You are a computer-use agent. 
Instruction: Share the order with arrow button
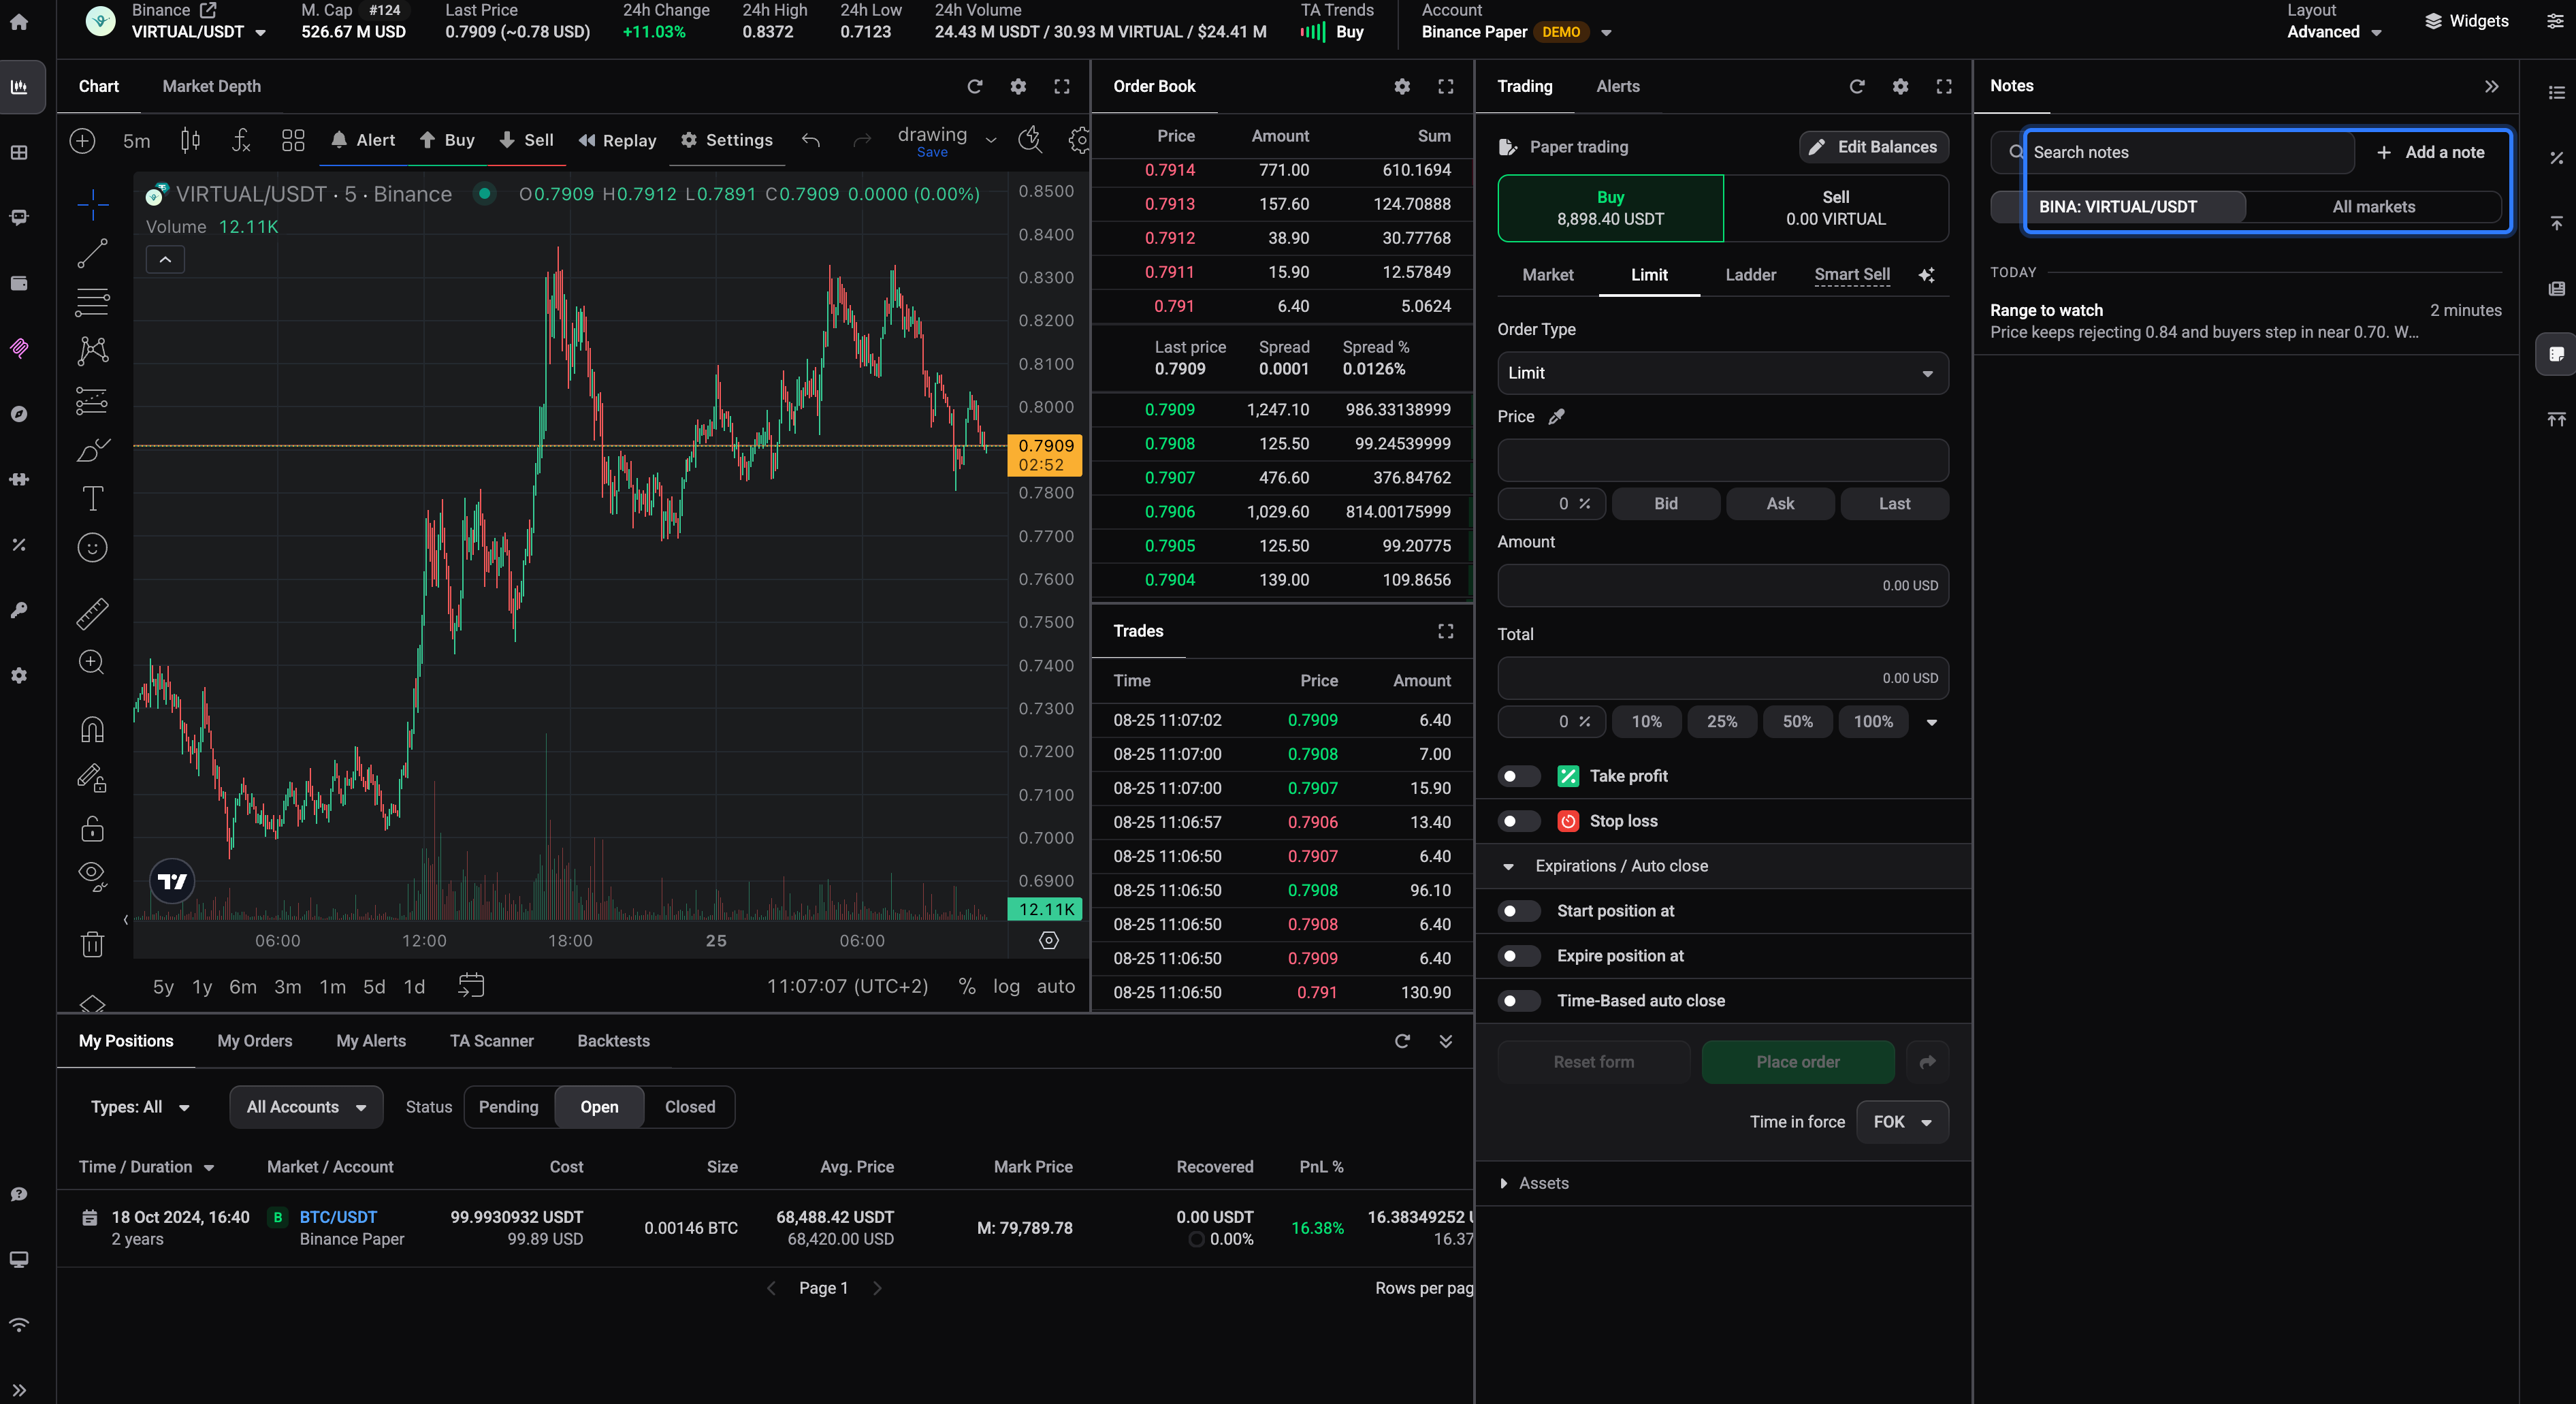point(1927,1062)
